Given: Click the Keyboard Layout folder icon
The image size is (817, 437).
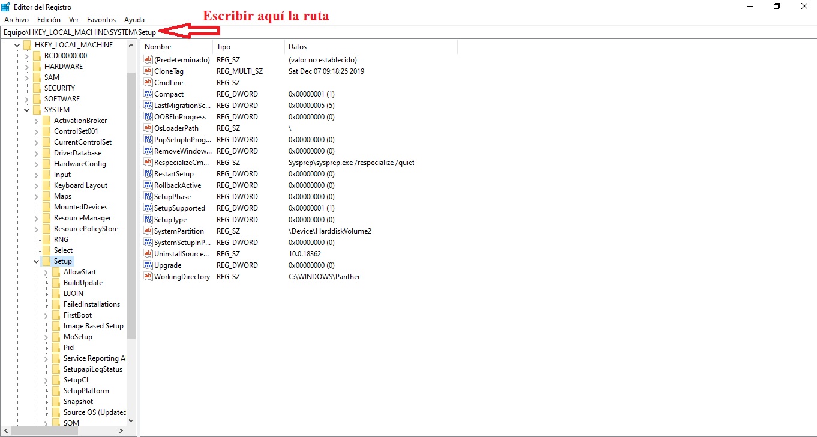Looking at the screenshot, I should (x=46, y=185).
